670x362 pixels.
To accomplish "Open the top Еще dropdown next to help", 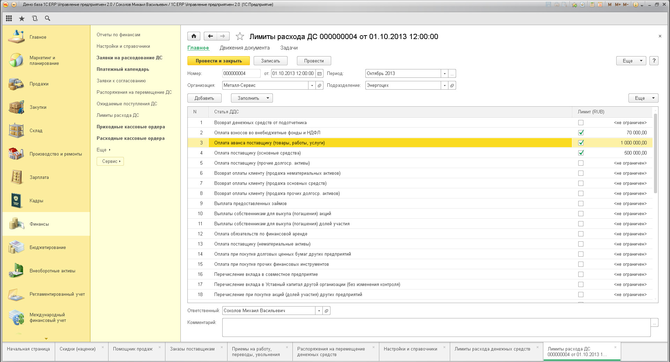I will [x=631, y=61].
